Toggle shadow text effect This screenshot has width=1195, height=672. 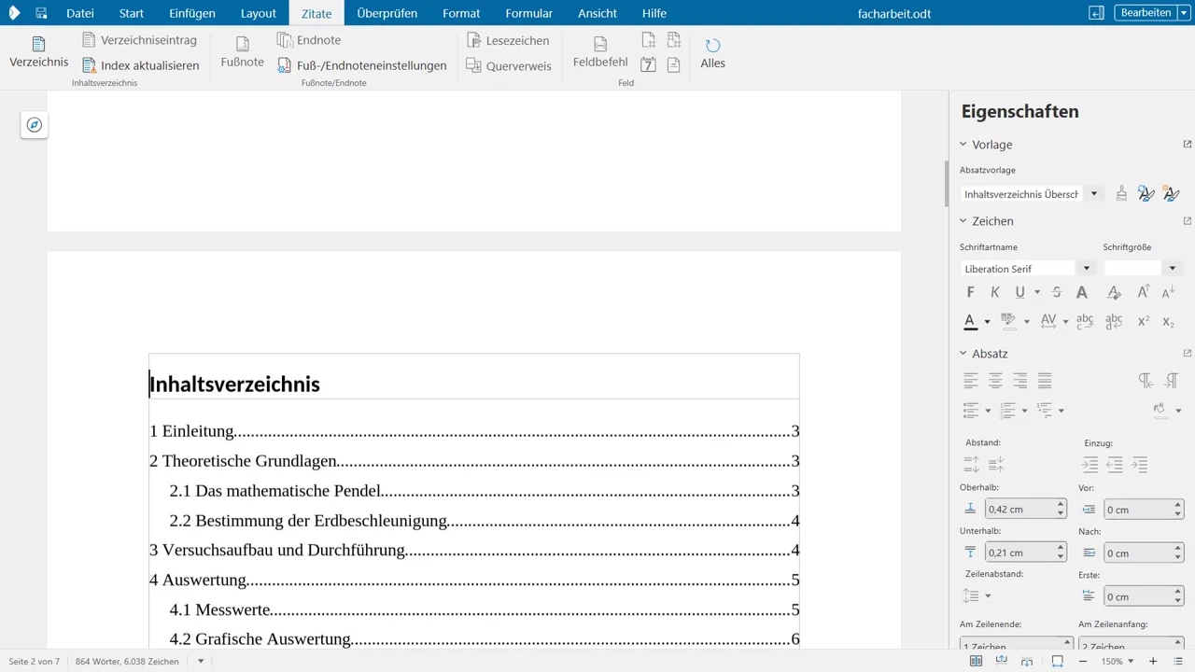point(1082,292)
